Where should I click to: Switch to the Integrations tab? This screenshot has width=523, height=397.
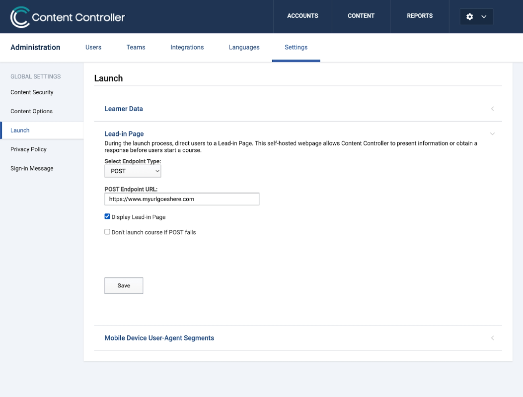(x=187, y=47)
